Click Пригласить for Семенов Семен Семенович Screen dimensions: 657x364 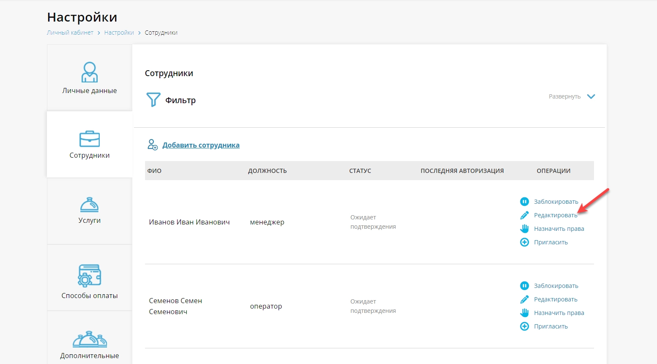[551, 326]
